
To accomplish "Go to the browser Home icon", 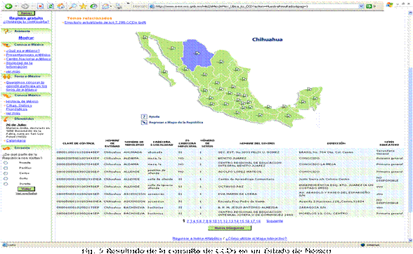I will click(x=61, y=6).
